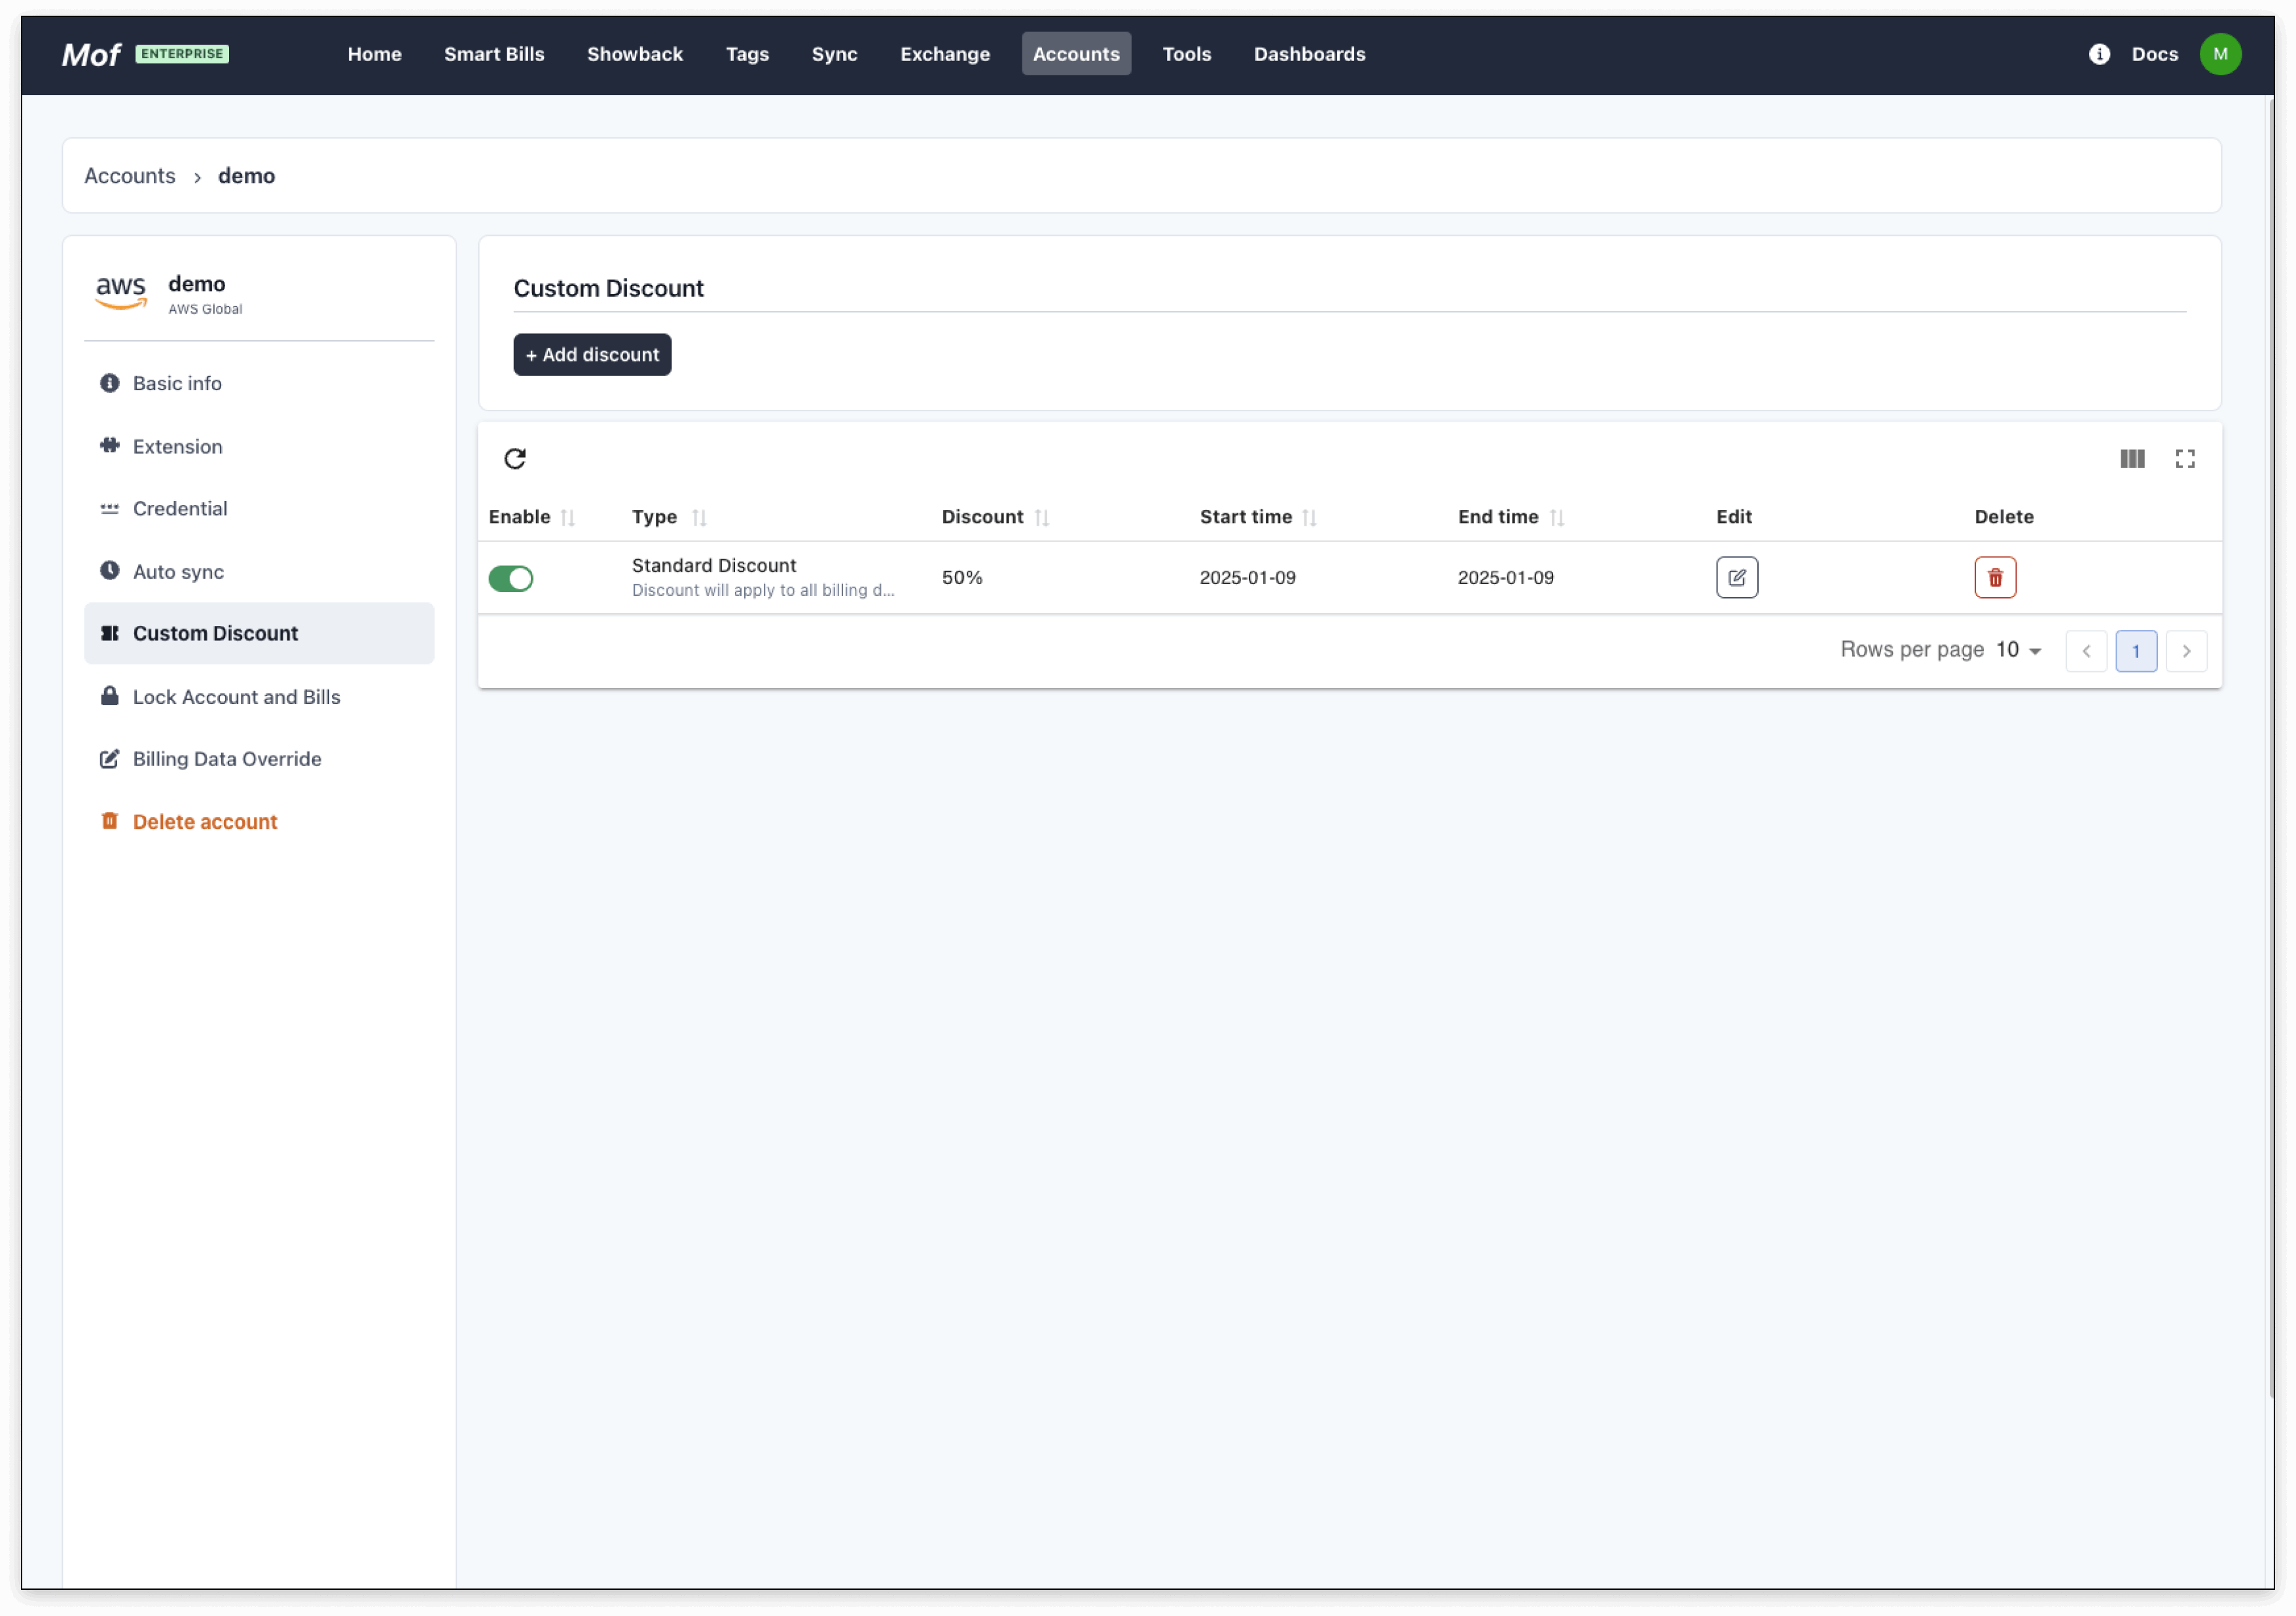Click Delete account link
The height and width of the screenshot is (1616, 2296).
click(259, 822)
